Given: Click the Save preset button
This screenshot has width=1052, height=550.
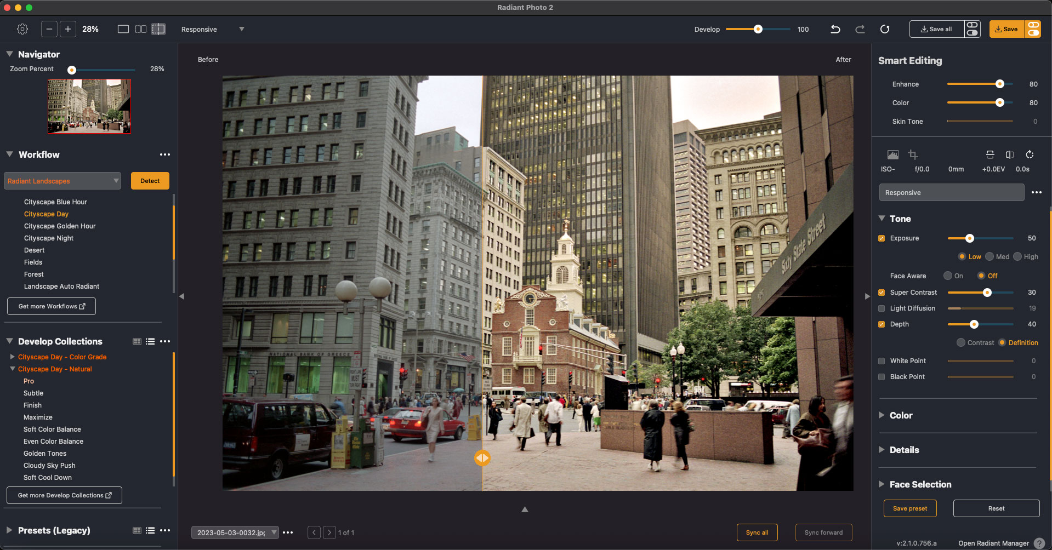Looking at the screenshot, I should point(909,508).
